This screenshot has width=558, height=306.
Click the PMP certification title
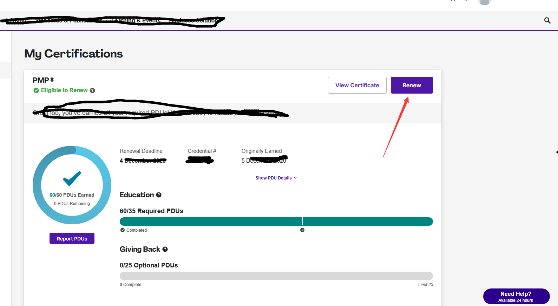coord(44,80)
